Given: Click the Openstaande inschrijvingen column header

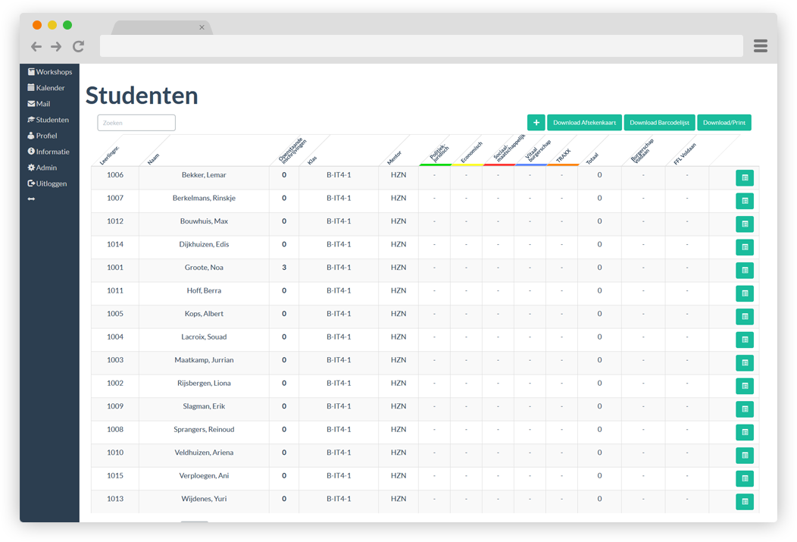Looking at the screenshot, I should (292, 151).
